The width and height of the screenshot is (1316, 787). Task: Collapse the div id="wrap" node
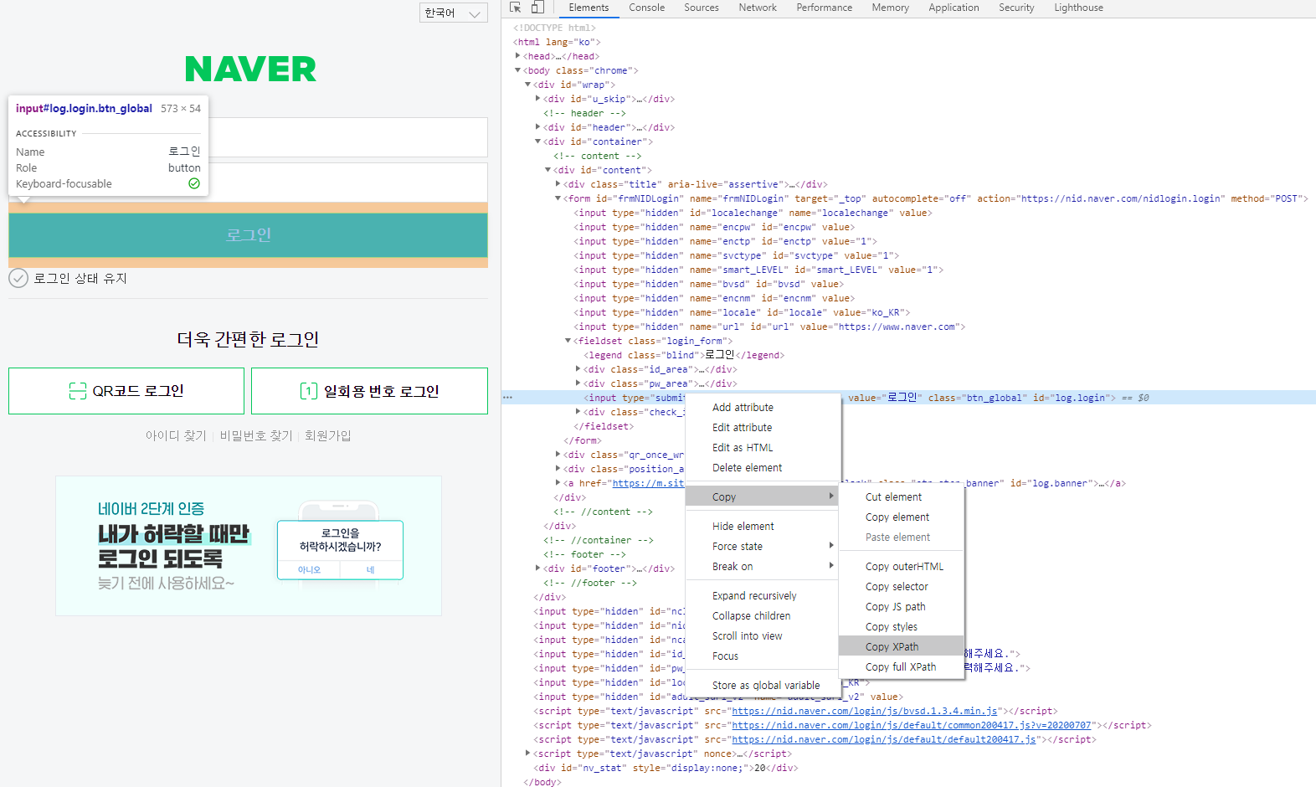[x=528, y=85]
